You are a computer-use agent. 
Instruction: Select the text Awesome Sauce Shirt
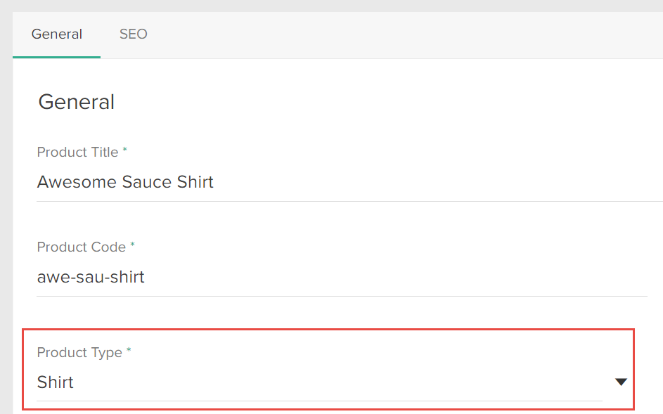[125, 181]
